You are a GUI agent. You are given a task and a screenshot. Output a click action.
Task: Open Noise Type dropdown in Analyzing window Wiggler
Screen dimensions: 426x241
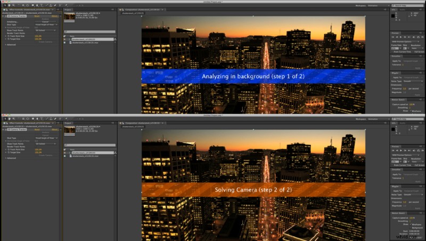coord(413,81)
